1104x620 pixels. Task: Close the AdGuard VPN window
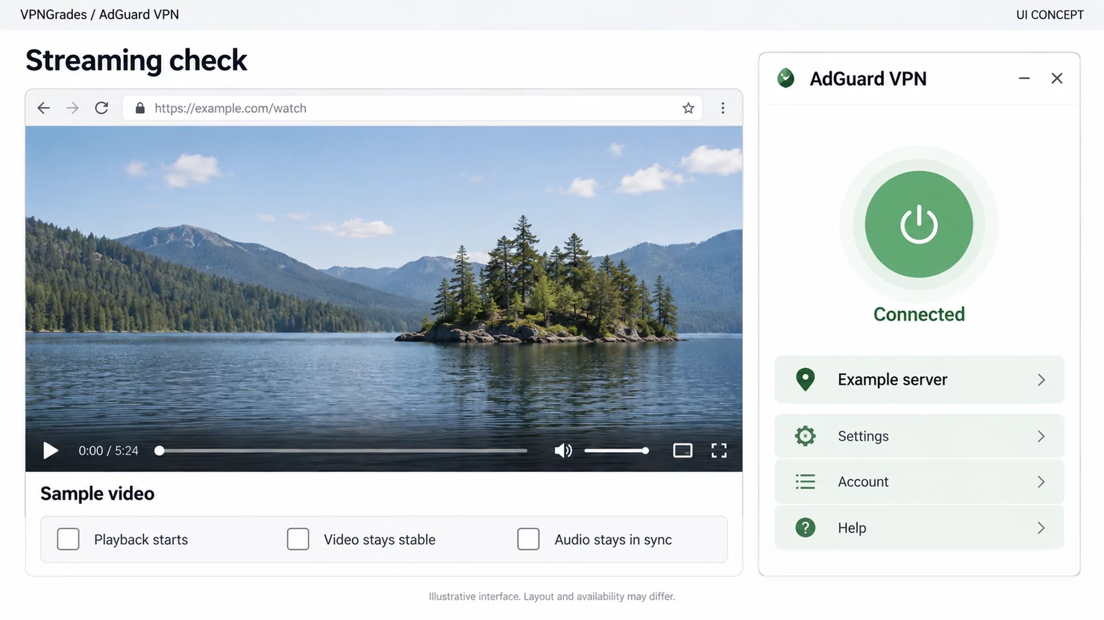coord(1057,78)
